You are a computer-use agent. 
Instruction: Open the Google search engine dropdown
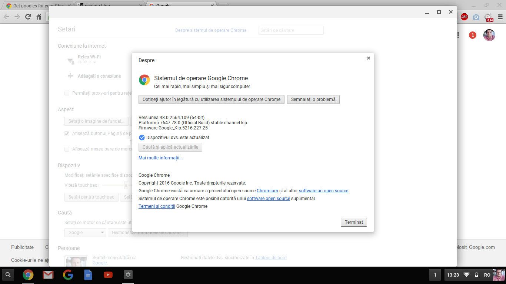(85, 233)
